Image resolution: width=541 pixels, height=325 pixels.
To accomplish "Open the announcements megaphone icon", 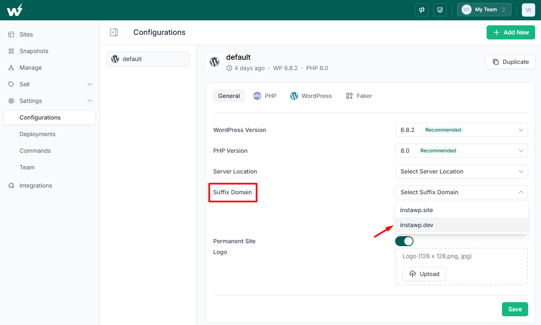I will (x=422, y=10).
